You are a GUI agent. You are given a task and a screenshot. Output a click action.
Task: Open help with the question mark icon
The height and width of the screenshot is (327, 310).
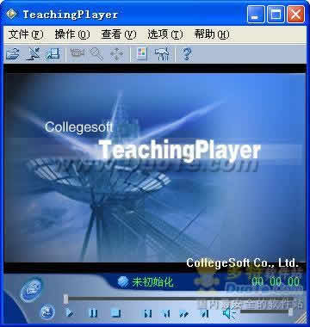(187, 53)
